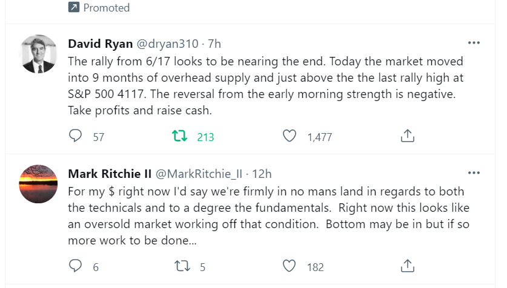507x288 pixels.
Task: Open the 7h timestamp on David Ryan's tweet
Action: click(x=214, y=44)
